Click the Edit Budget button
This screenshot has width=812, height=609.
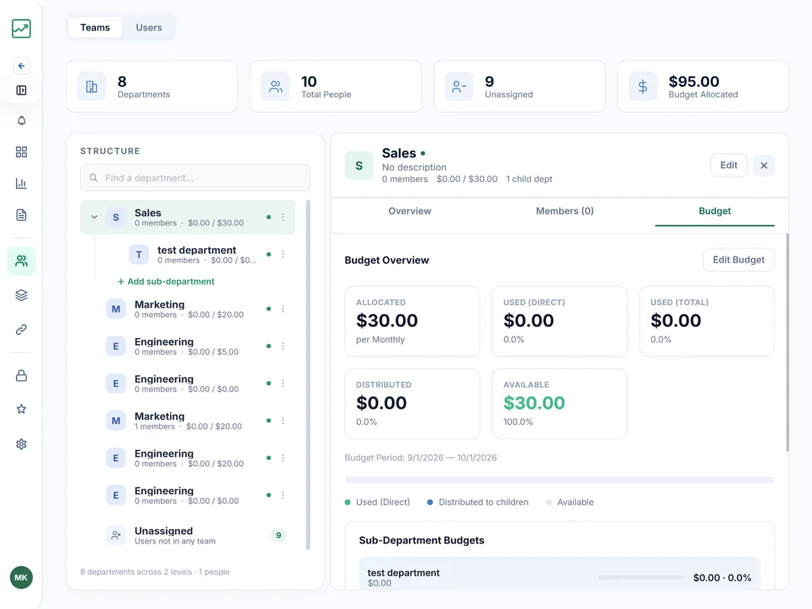pyautogui.click(x=738, y=260)
